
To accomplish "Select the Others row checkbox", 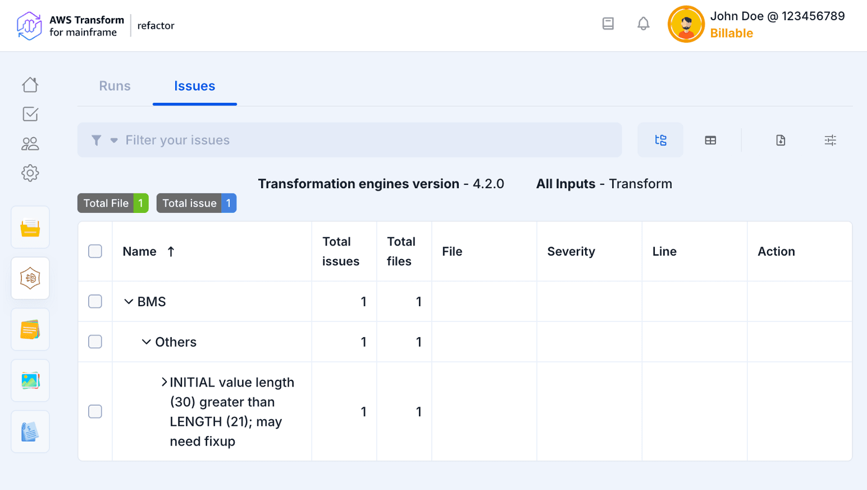I will point(95,342).
